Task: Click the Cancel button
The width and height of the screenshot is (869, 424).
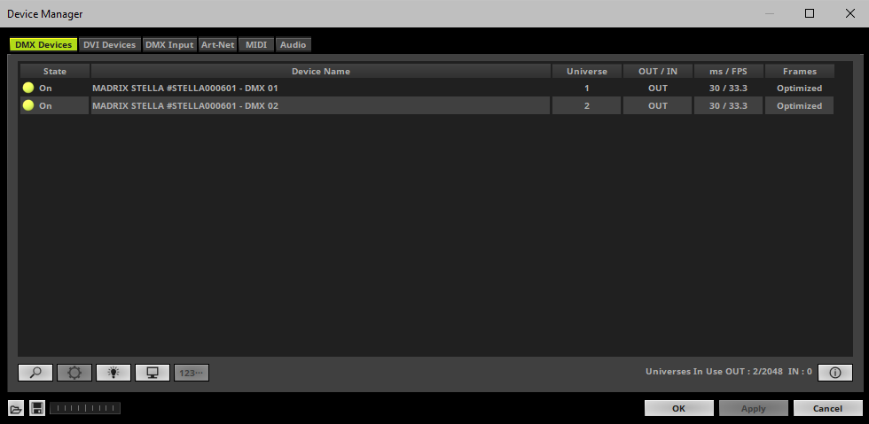Action: [827, 408]
